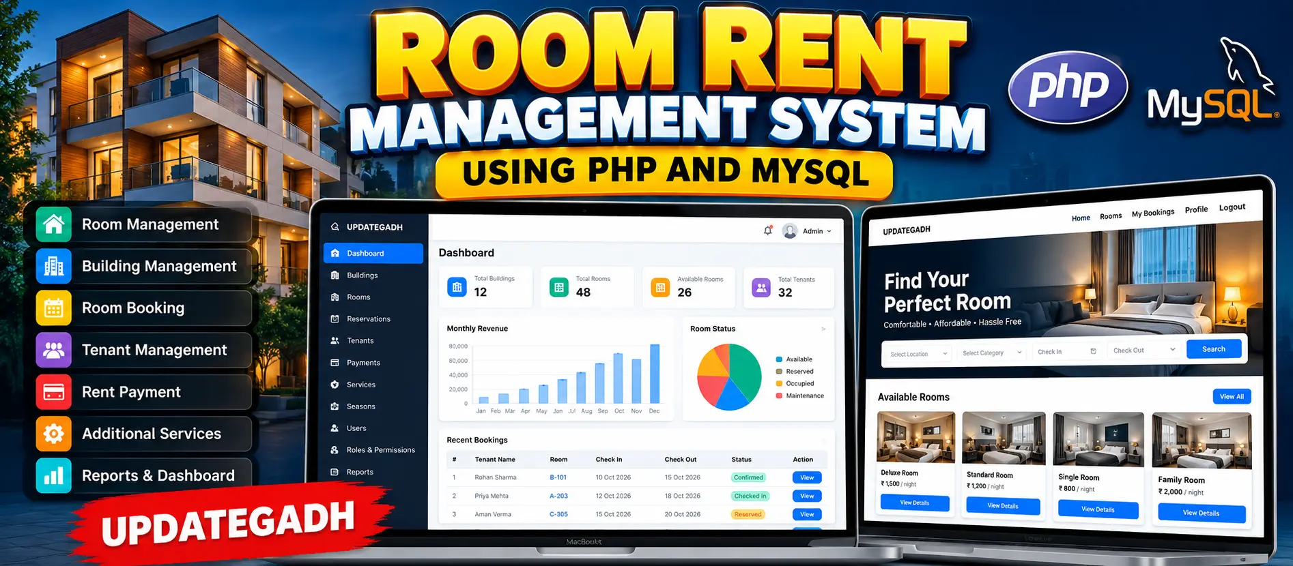The image size is (1293, 566).
Task: Click the Room Status panel arrow
Action: click(823, 329)
